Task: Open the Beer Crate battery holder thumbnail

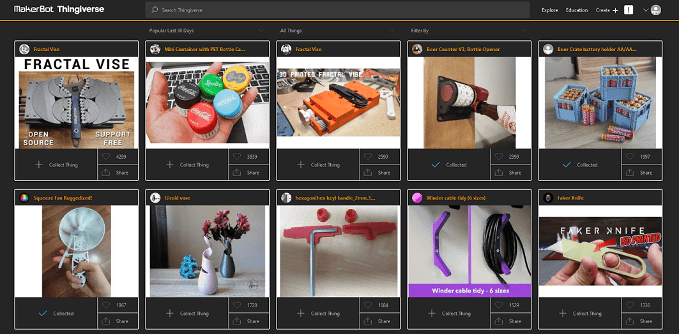Action: pos(600,103)
